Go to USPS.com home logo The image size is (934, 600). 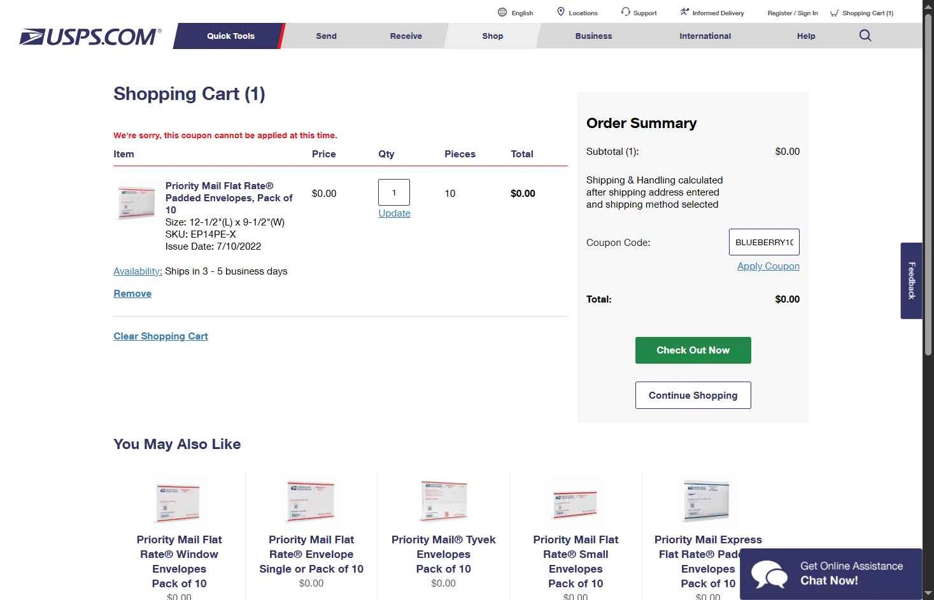pyautogui.click(x=90, y=36)
